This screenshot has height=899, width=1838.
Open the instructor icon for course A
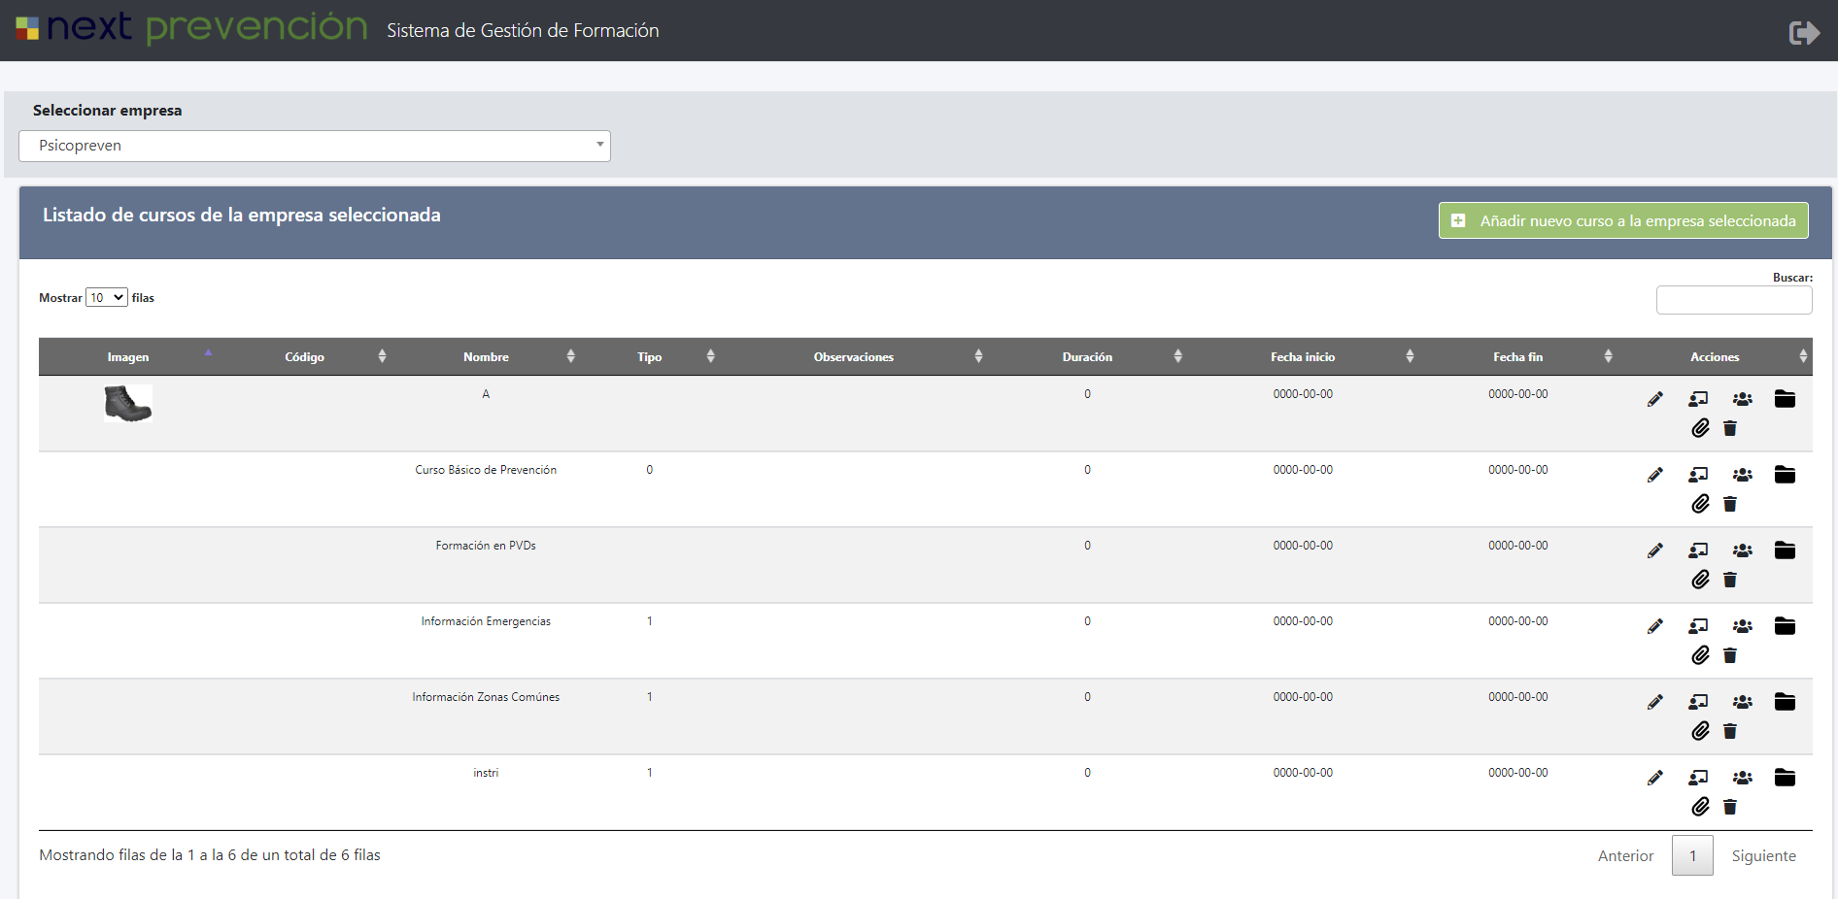pyautogui.click(x=1698, y=399)
